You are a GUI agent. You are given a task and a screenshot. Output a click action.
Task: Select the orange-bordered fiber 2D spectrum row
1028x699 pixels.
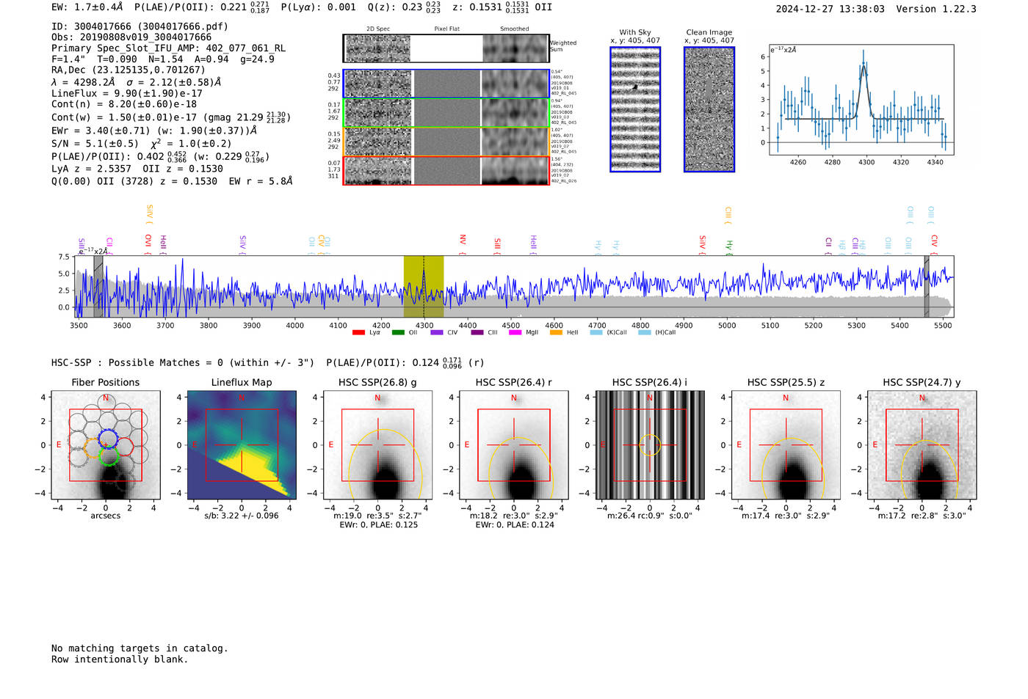[446, 142]
